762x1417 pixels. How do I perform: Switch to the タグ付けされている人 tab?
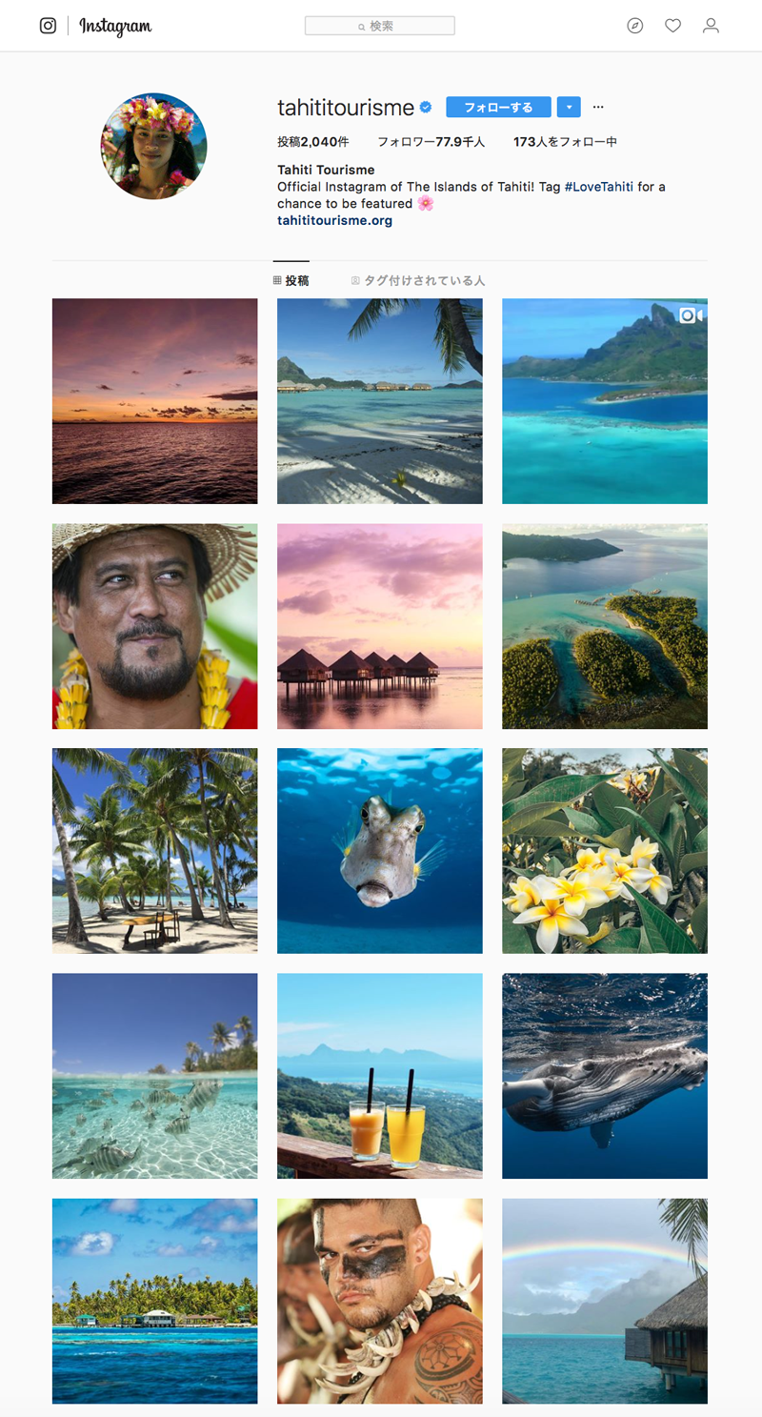[x=418, y=280]
